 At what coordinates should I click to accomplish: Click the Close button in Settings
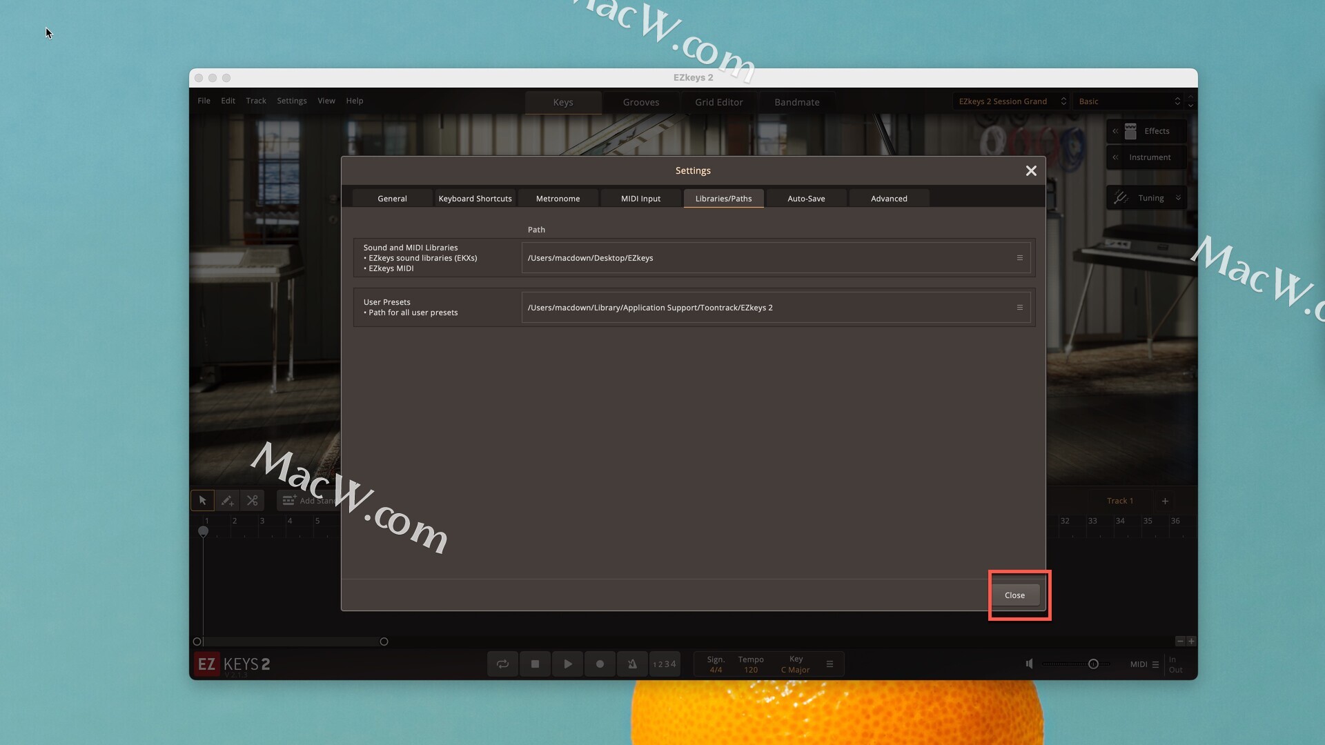click(1014, 595)
